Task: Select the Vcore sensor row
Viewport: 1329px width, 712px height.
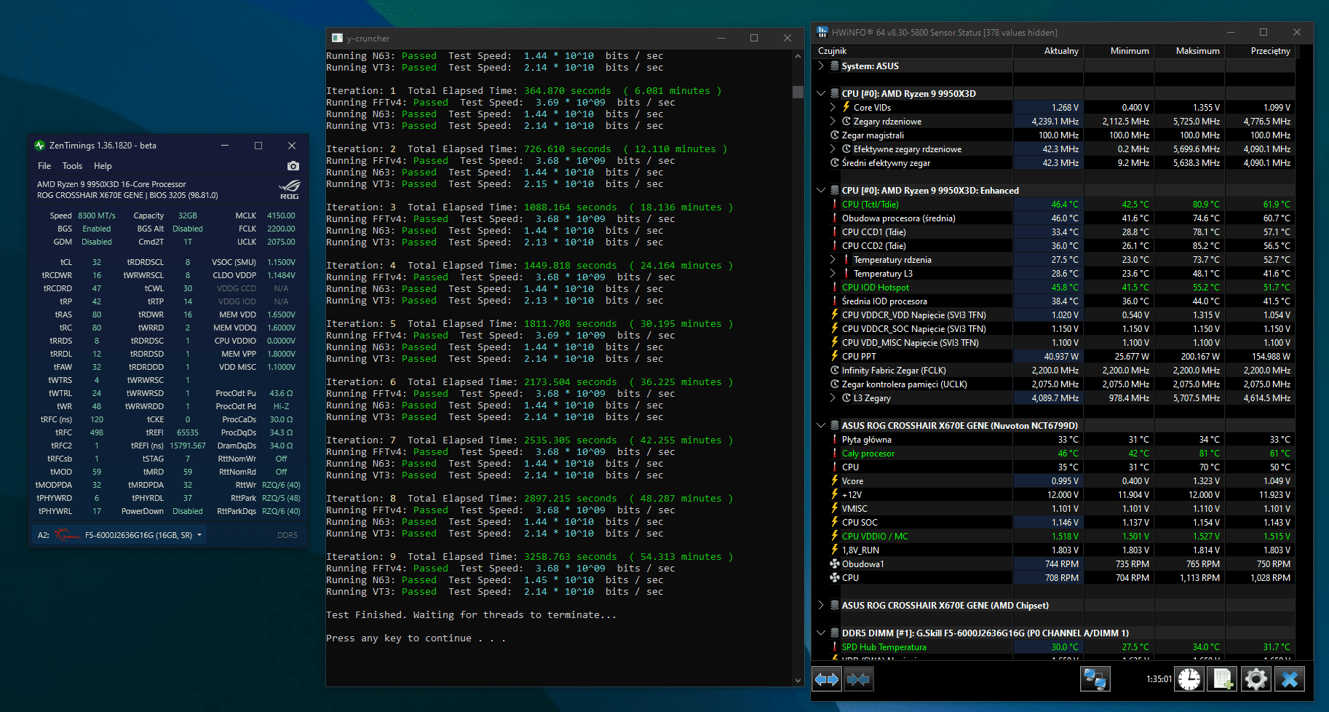Action: 1054,480
